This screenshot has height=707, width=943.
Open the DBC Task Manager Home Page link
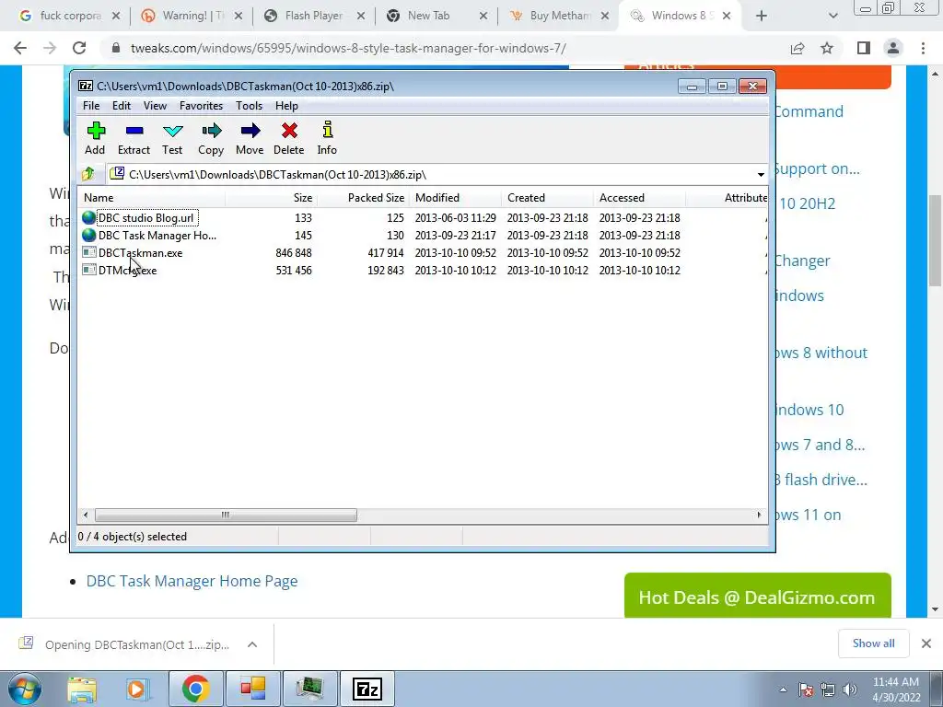192,582
